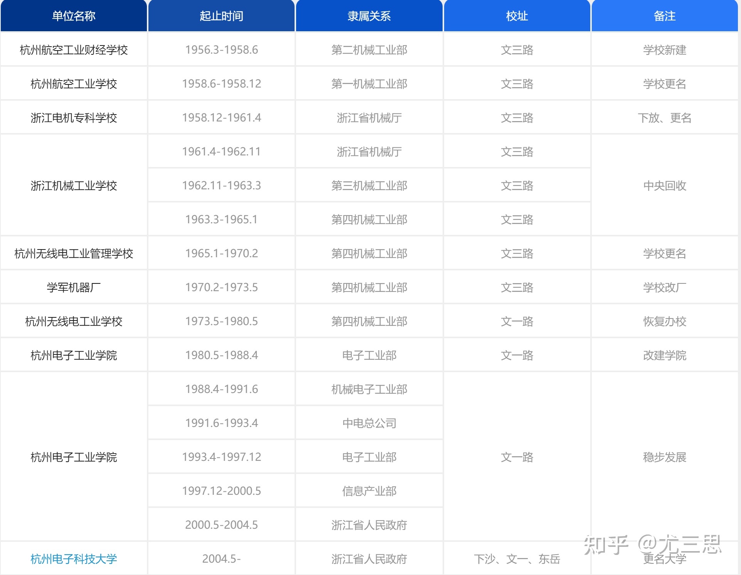Click the 1965.1-1970.2 date cell
The image size is (741, 575).
(x=221, y=253)
